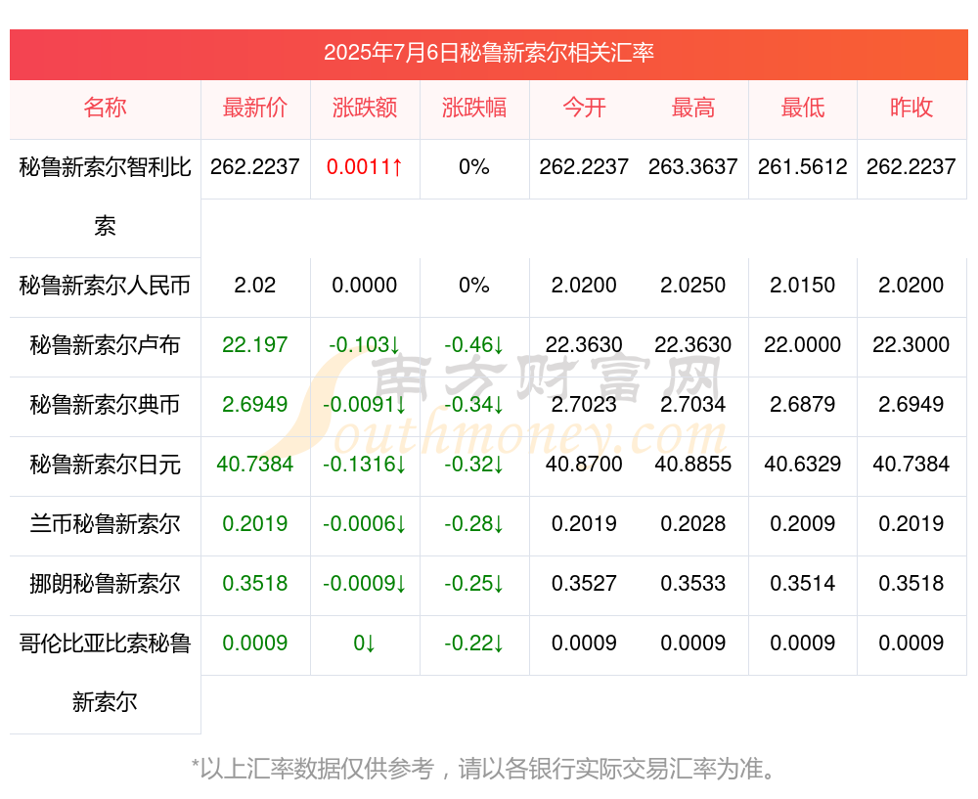Click the -0.28↓ percentage cell
Screen dimensions: 978x799
474,523
